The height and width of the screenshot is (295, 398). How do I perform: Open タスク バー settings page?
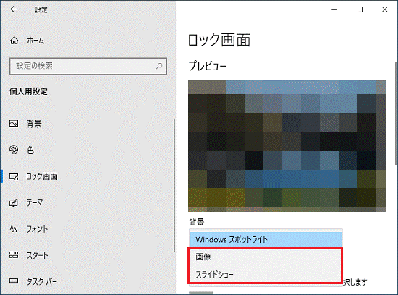click(x=42, y=281)
